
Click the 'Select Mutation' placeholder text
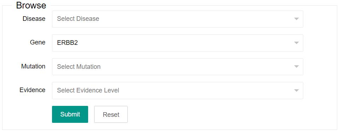coord(79,67)
